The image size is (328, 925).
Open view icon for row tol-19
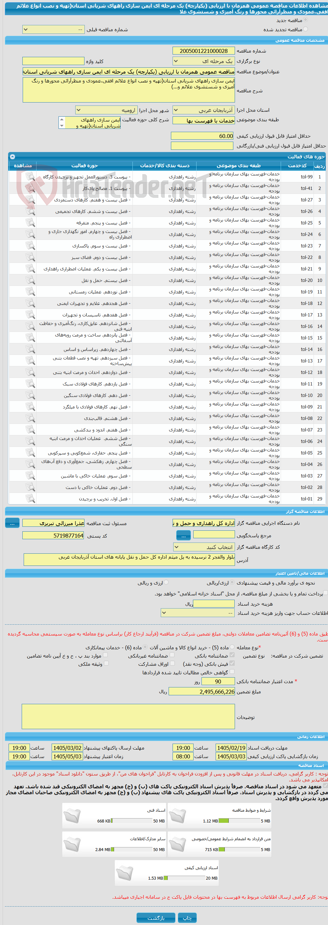tap(30, 291)
